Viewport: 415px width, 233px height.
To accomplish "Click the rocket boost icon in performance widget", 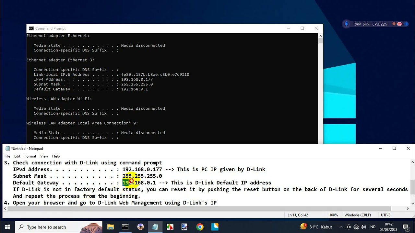I will [346, 24].
